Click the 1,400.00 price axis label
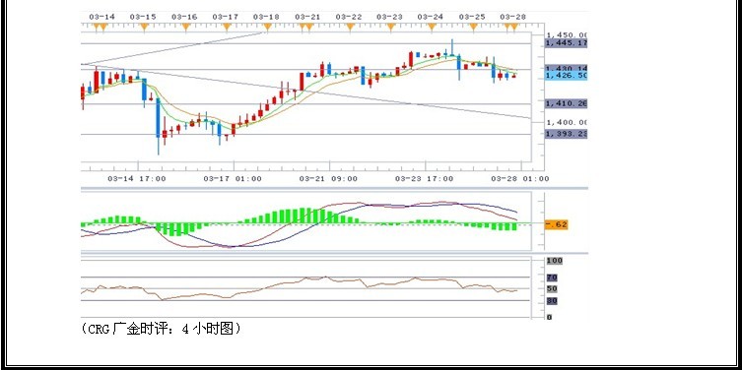Image resolution: width=742 pixels, height=370 pixels. coord(567,122)
